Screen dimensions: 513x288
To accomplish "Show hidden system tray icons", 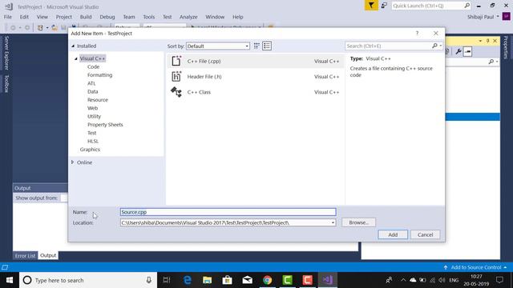I will coord(403,280).
